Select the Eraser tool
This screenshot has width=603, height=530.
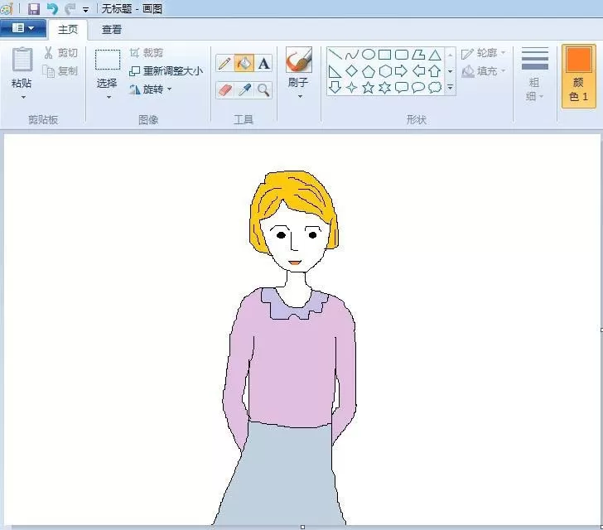tap(225, 90)
